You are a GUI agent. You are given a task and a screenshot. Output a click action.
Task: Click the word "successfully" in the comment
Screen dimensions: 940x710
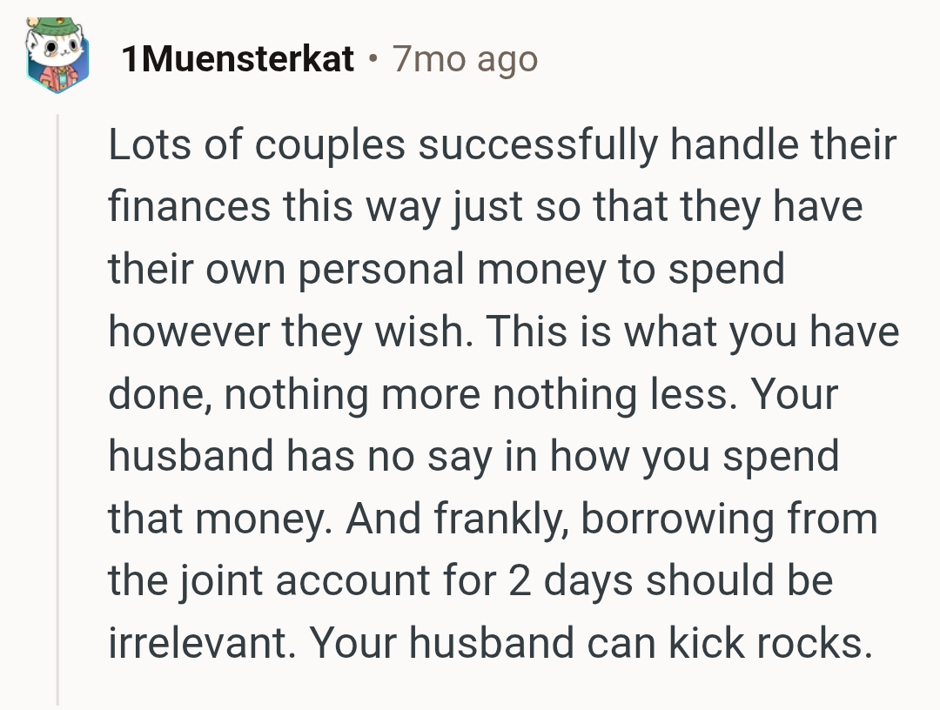[537, 145]
